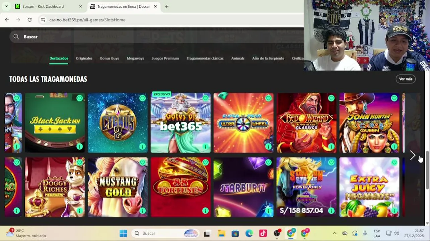This screenshot has height=241, width=430.
Task: Favorite BlackJack MH with heart icon
Action: pyautogui.click(x=79, y=98)
